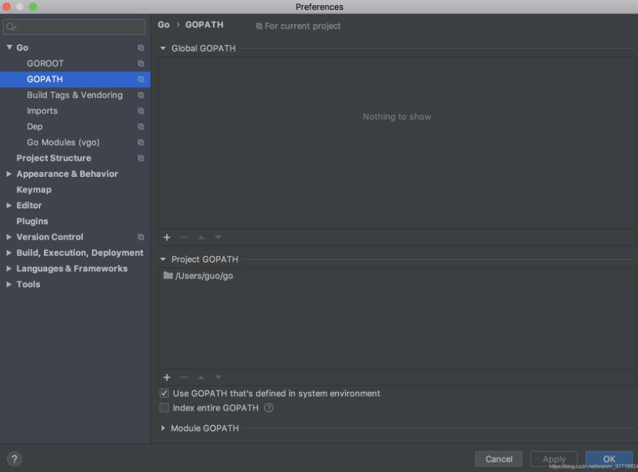The width and height of the screenshot is (638, 472).
Task: Collapse the Global GOPATH section
Action: (x=163, y=48)
